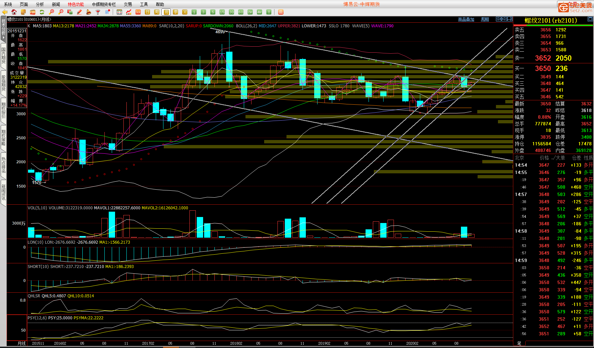
Task: Click the 月线 label at chart bottom
Action: (22, 343)
